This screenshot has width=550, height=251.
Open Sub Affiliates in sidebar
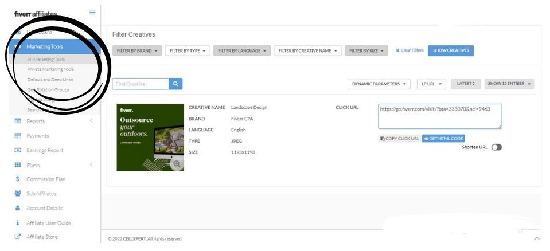(41, 194)
